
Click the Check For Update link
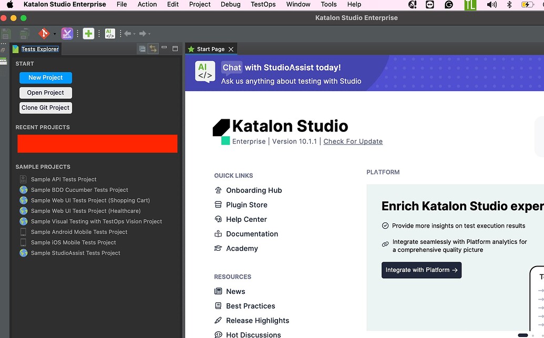[x=353, y=141]
